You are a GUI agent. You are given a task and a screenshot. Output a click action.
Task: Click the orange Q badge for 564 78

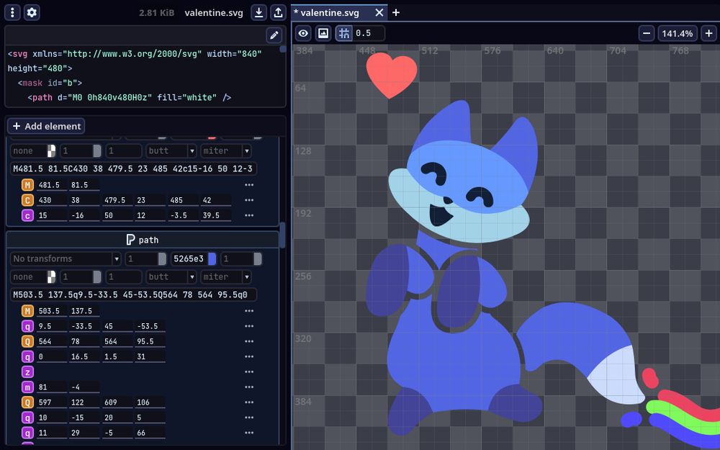click(27, 341)
